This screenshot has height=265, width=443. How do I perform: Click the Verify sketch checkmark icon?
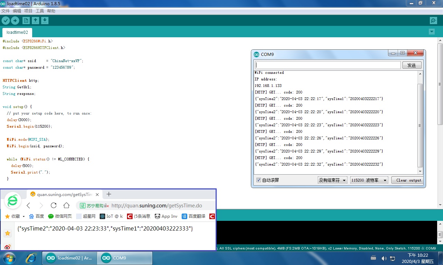pos(6,20)
